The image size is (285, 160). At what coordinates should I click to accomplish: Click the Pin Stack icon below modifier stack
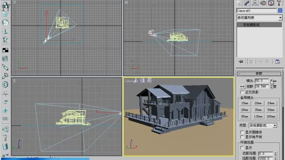pyautogui.click(x=241, y=62)
